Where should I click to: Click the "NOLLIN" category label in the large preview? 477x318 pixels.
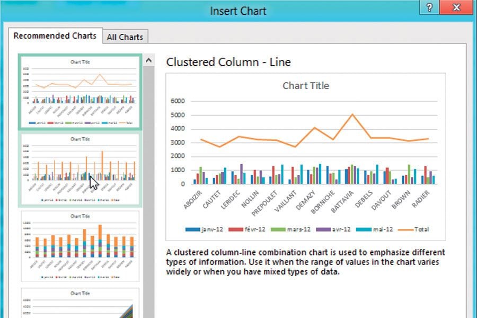tap(250, 199)
